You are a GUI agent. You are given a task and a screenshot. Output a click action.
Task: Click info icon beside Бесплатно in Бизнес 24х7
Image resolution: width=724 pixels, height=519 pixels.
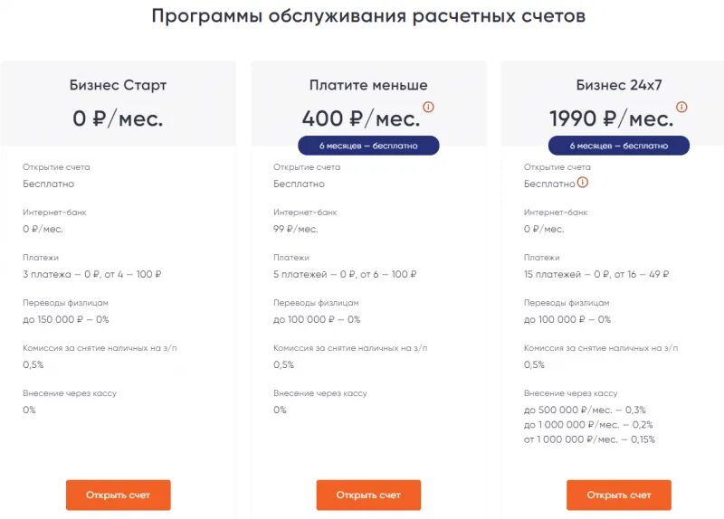point(583,183)
